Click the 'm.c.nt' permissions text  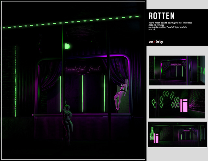tap(152, 29)
